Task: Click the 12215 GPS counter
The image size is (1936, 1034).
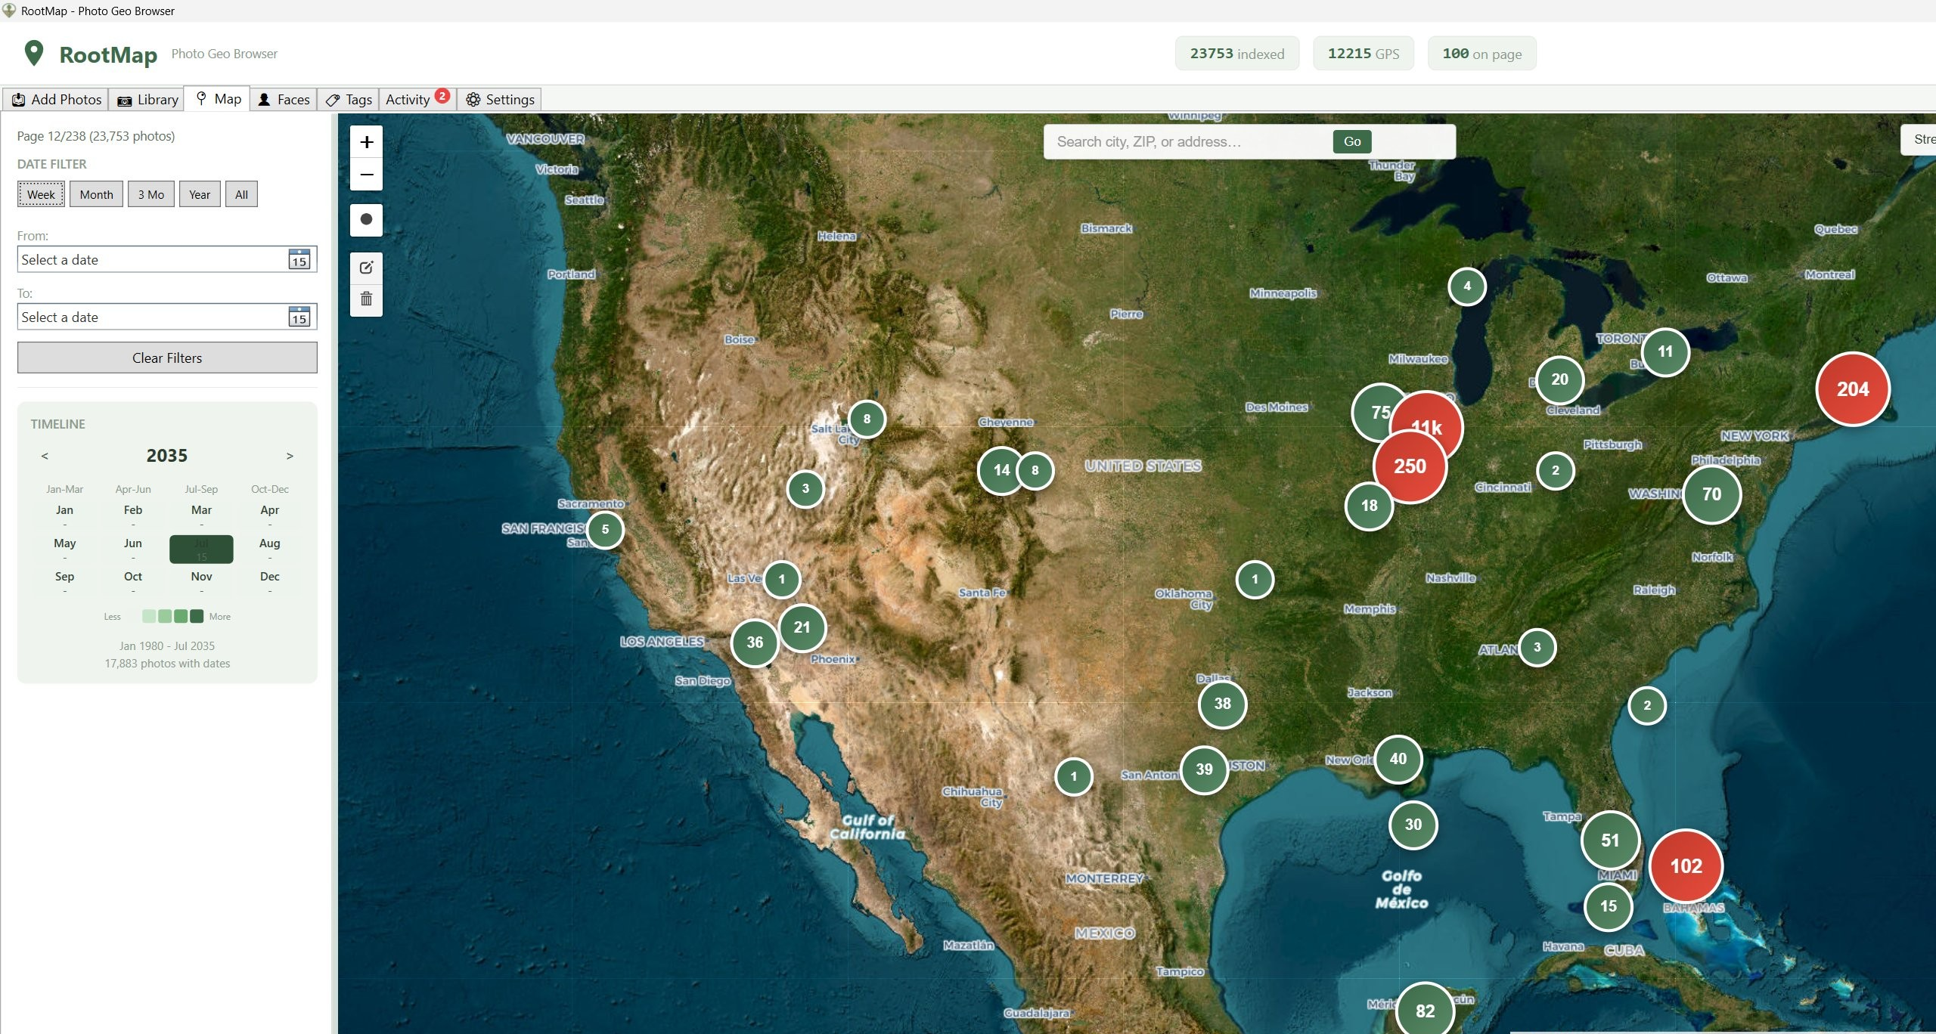Action: [x=1364, y=54]
